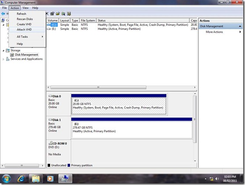
Task: Click the disk view vertical scrollbar thumb
Action: (195, 119)
